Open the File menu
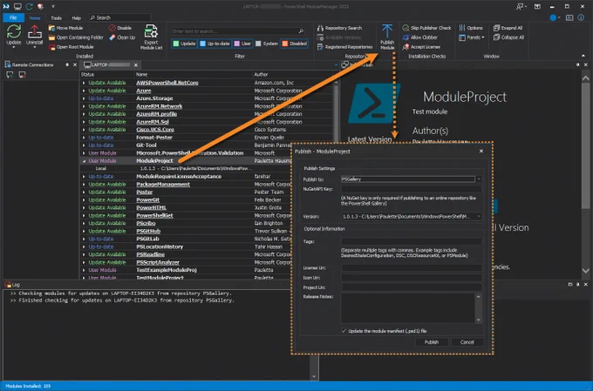 (x=13, y=17)
